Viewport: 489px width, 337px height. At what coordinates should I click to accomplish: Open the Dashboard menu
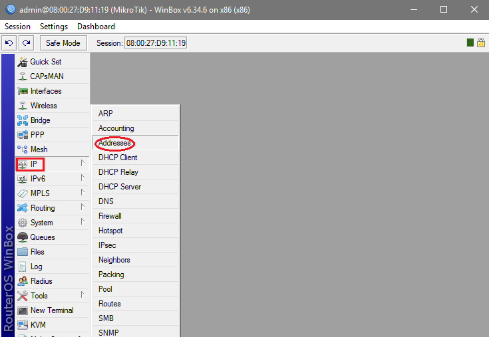(x=96, y=27)
